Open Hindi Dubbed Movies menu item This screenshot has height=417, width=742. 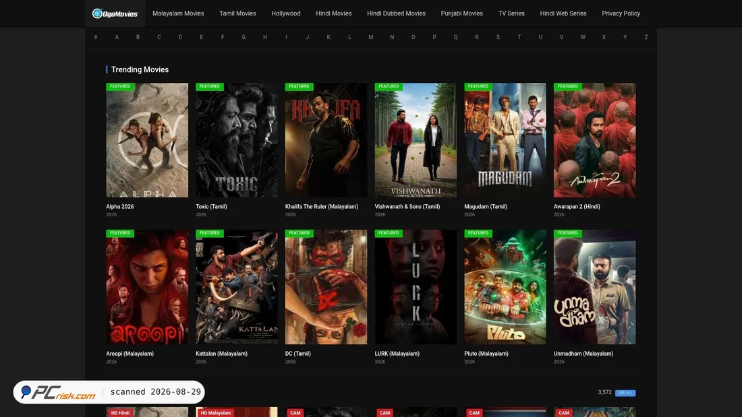[396, 13]
